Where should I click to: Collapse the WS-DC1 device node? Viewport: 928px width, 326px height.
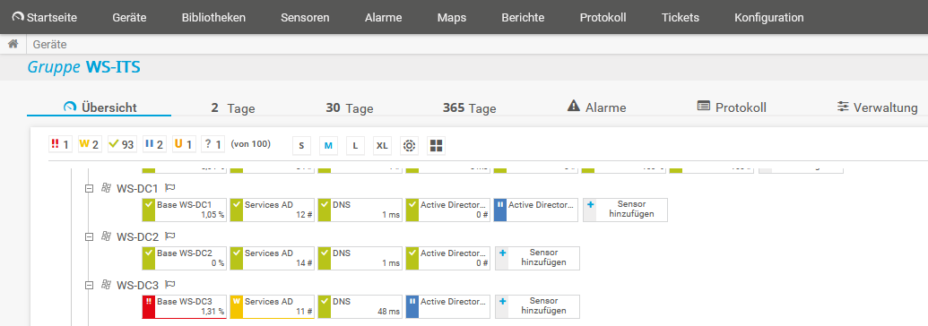[x=90, y=188]
